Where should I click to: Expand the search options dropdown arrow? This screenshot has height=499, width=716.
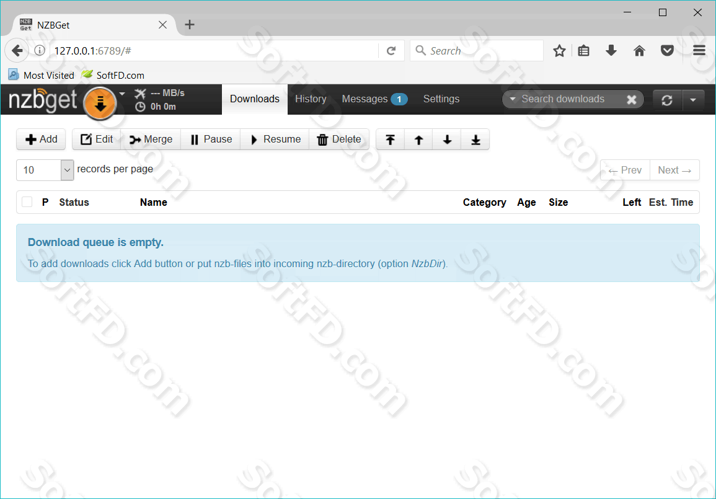click(x=512, y=99)
